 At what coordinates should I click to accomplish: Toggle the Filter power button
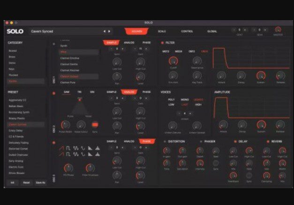(x=162, y=43)
